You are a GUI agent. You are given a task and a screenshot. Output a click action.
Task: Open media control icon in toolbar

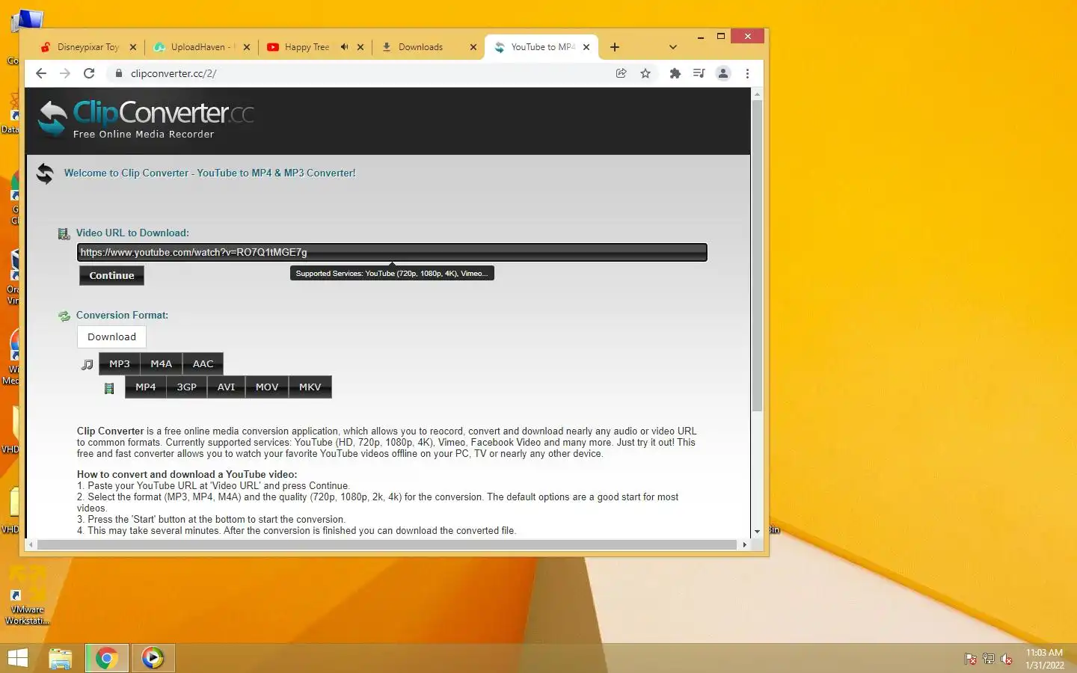tap(699, 73)
